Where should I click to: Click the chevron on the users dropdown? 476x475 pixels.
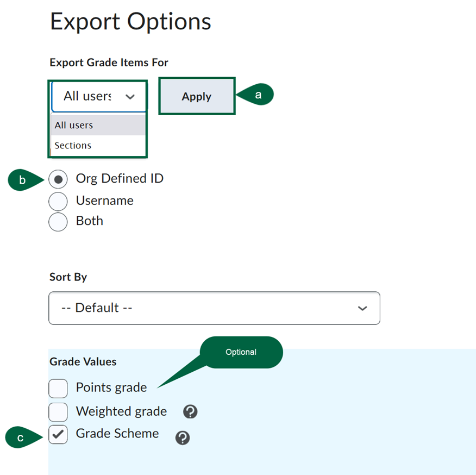coord(130,96)
